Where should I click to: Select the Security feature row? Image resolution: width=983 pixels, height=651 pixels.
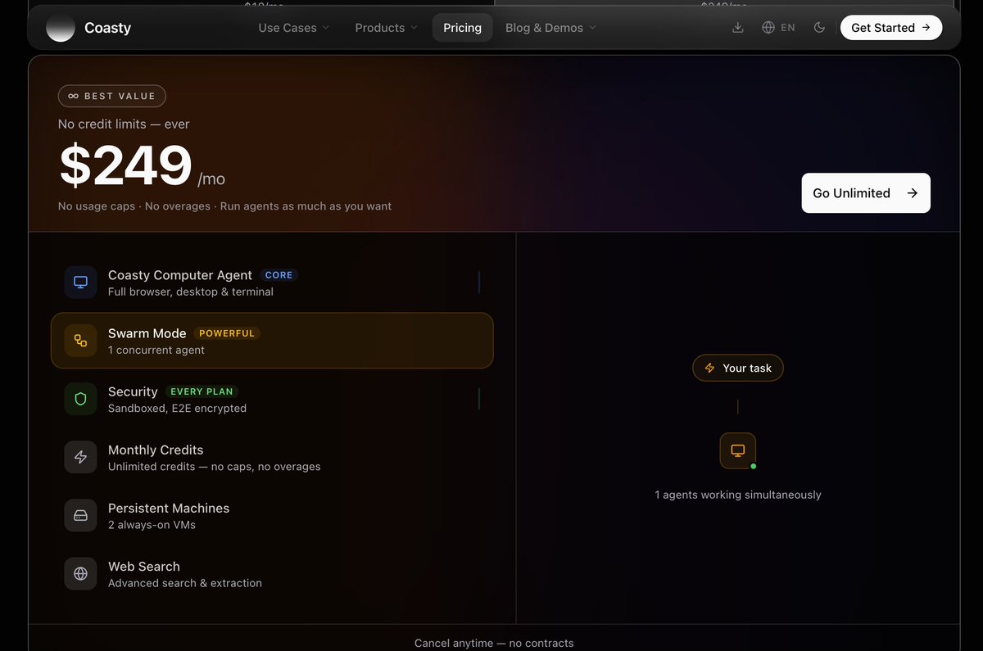(272, 400)
